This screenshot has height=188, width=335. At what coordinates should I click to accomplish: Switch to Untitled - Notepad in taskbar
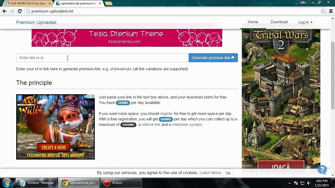(36, 183)
